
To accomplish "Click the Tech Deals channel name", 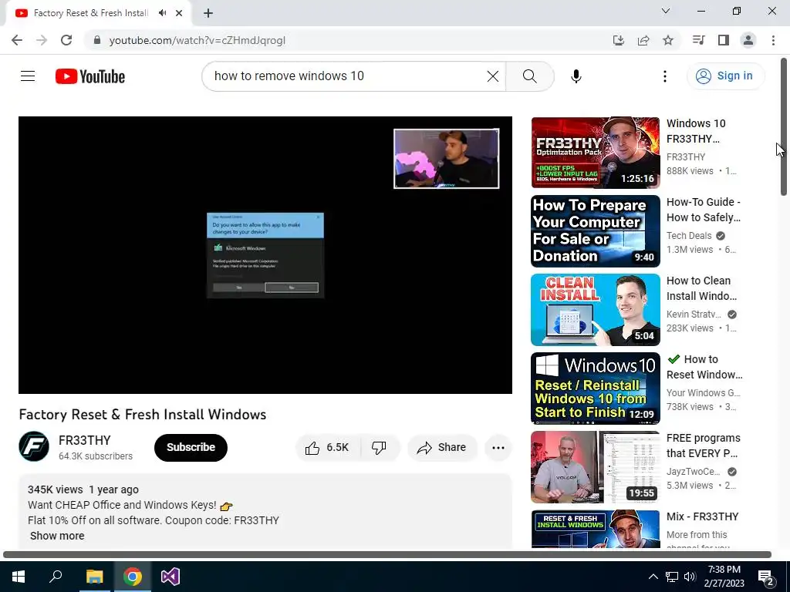I will click(x=689, y=236).
